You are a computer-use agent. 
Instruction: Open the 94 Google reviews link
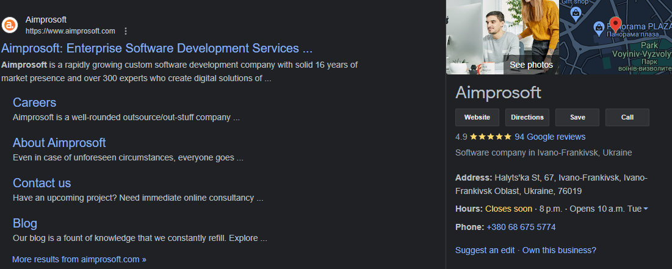pos(550,137)
